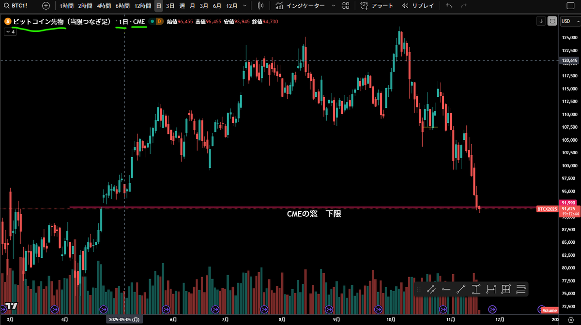Click the 11月 label on the time axis
Image resolution: width=581 pixels, height=325 pixels.
[x=451, y=320]
